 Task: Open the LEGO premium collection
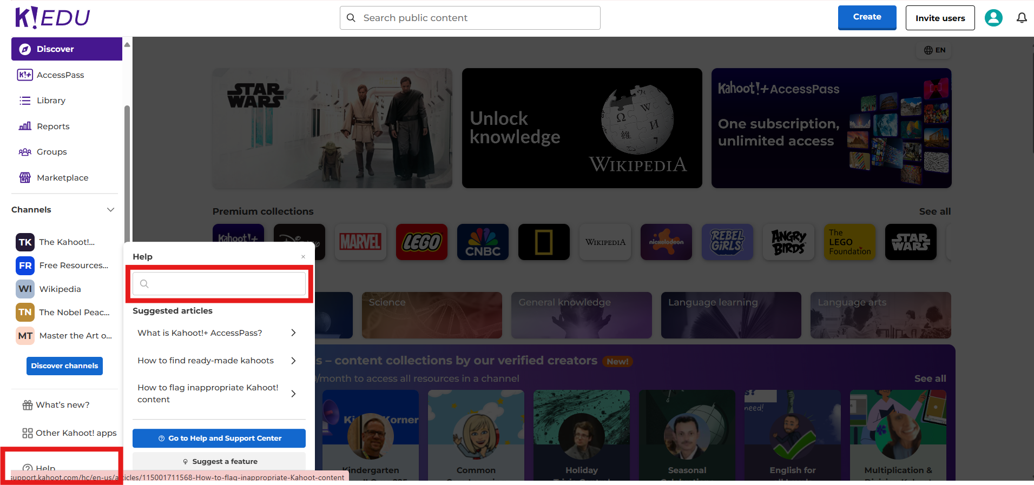coord(421,242)
